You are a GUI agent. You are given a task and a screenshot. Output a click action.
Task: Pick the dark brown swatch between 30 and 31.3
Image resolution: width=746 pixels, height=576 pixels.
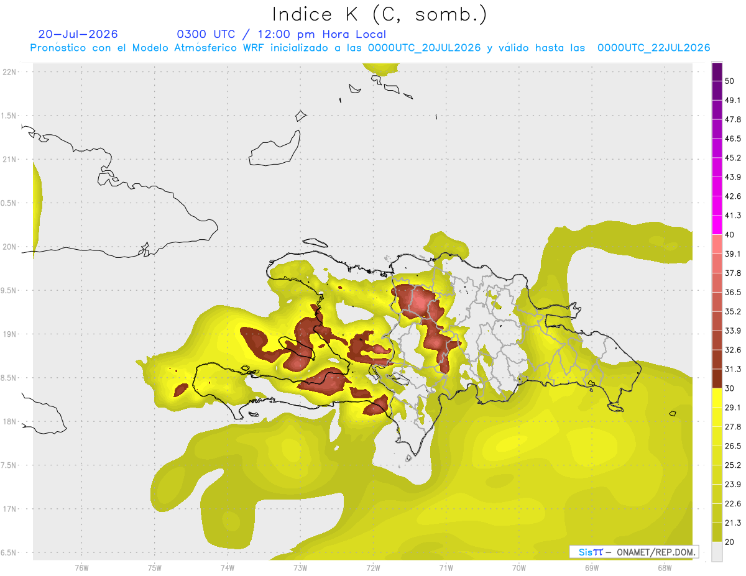tap(717, 378)
